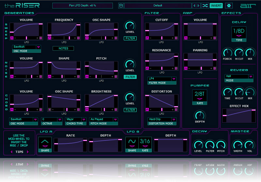Toggle the Sweep generator Filter button

[x=130, y=38]
